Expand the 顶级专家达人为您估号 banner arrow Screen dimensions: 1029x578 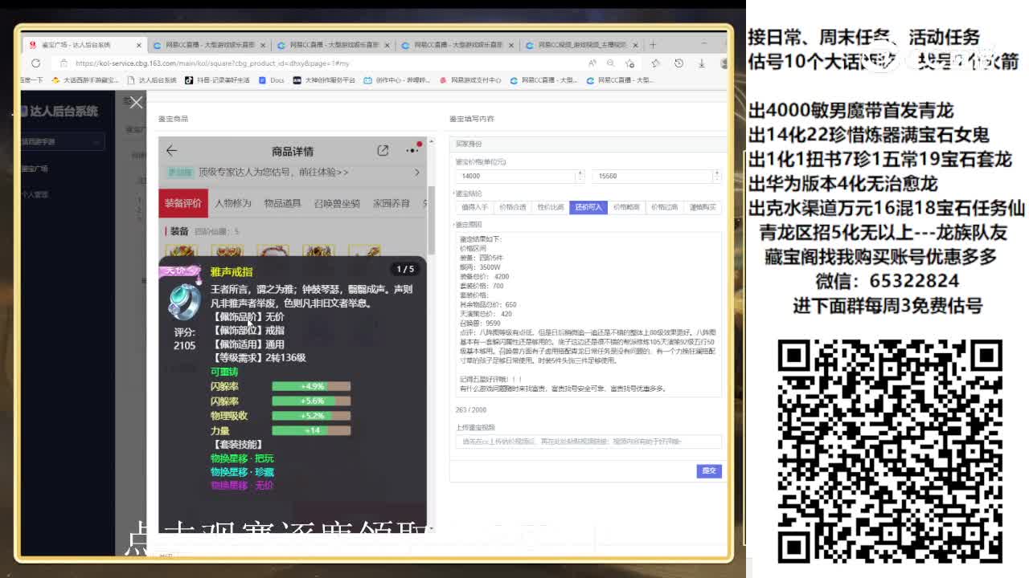[416, 172]
